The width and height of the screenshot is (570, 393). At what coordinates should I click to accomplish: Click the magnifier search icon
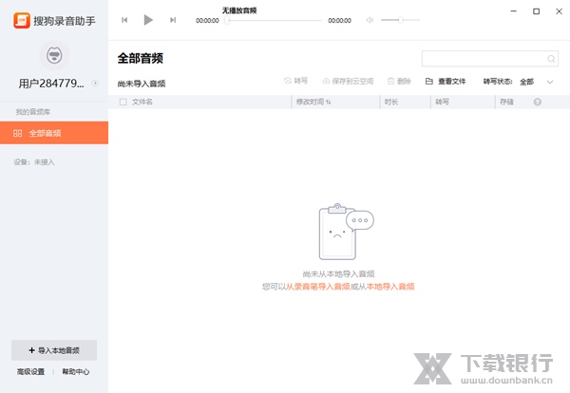(550, 58)
